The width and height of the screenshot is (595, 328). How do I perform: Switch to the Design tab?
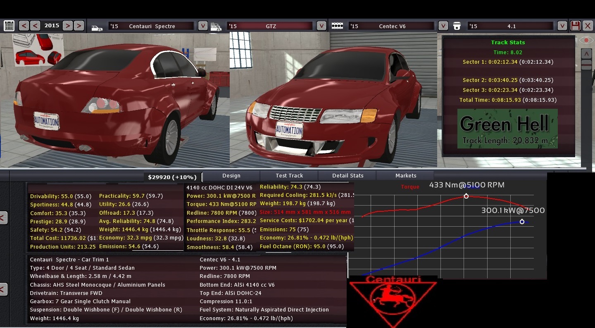tap(231, 176)
